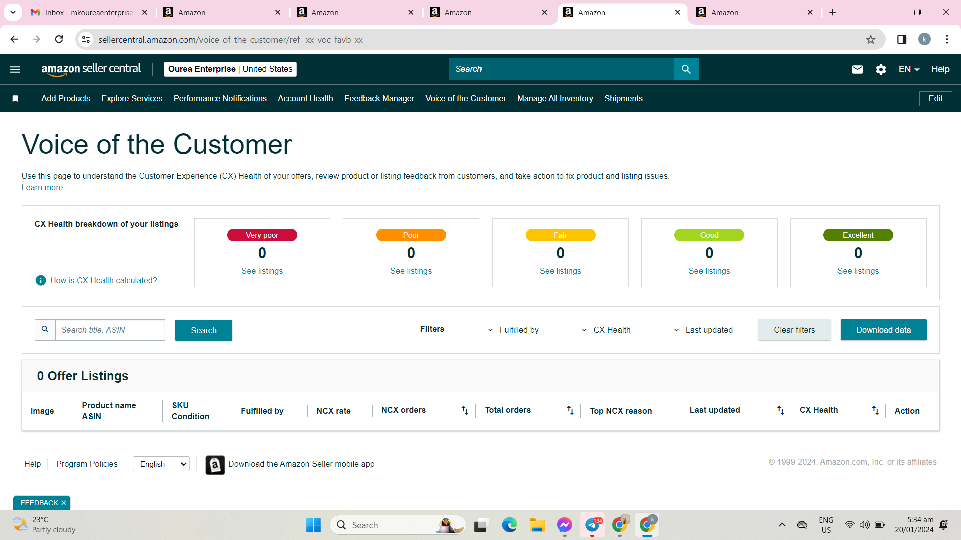Click the Edit button in nav bar
The image size is (961, 540).
coord(935,99)
